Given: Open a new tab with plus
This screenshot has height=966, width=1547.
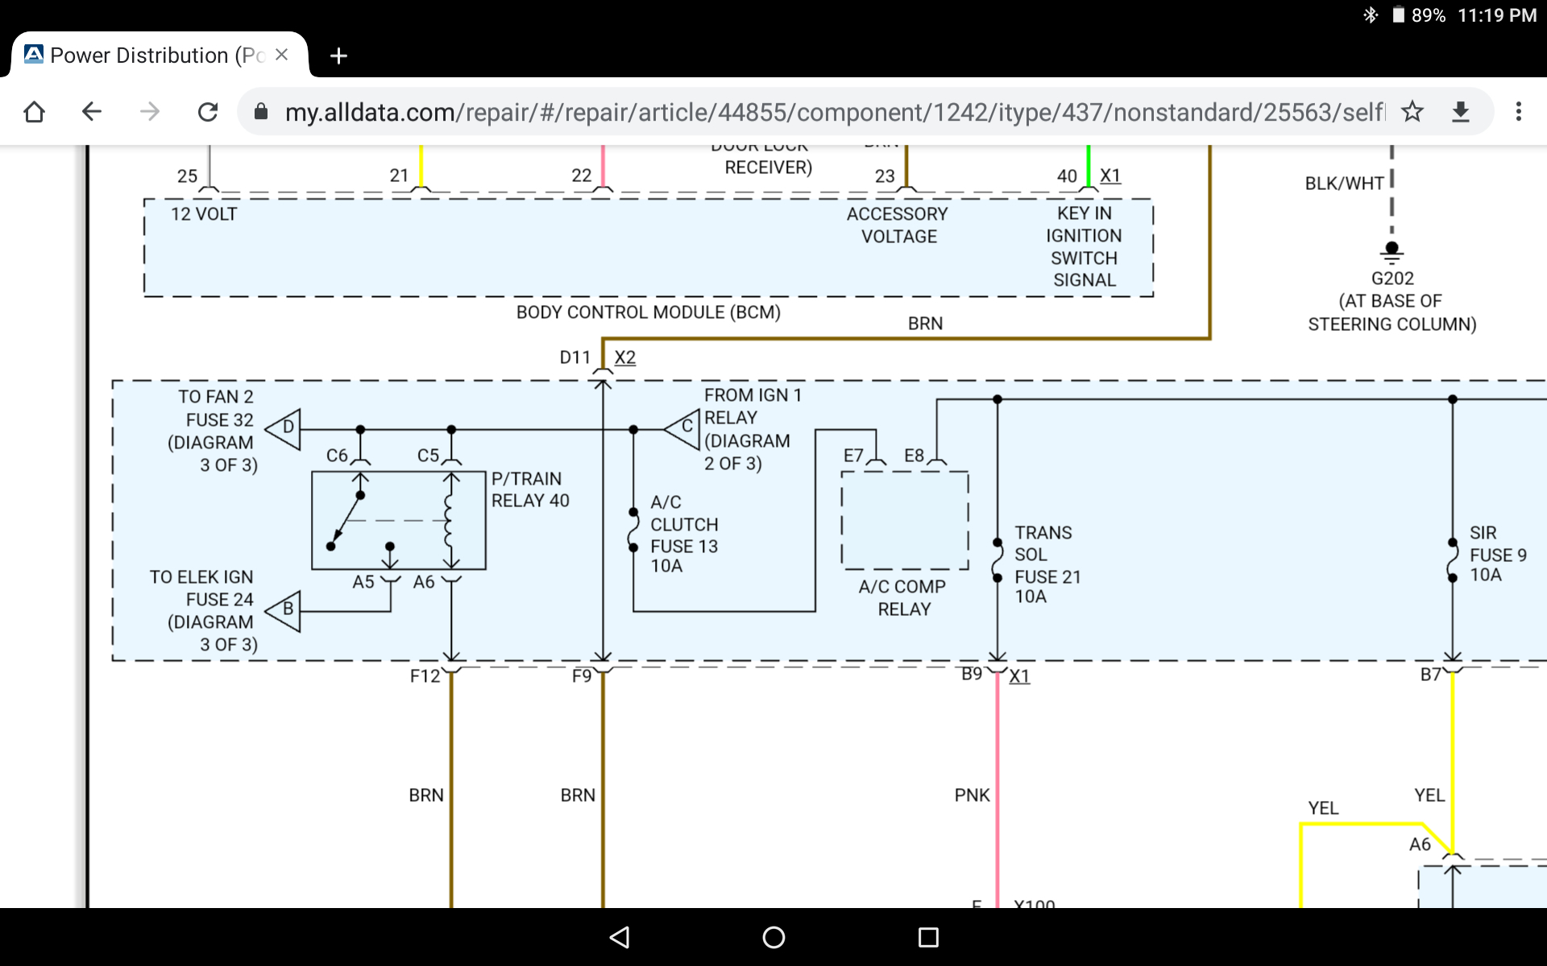Looking at the screenshot, I should tap(339, 56).
